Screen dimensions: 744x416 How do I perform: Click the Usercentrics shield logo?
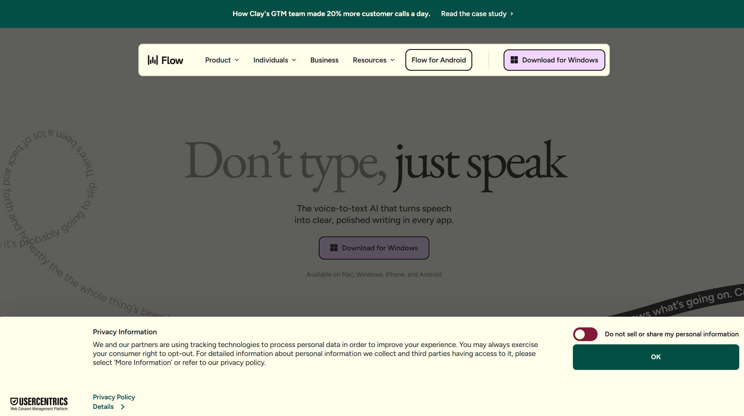14,401
